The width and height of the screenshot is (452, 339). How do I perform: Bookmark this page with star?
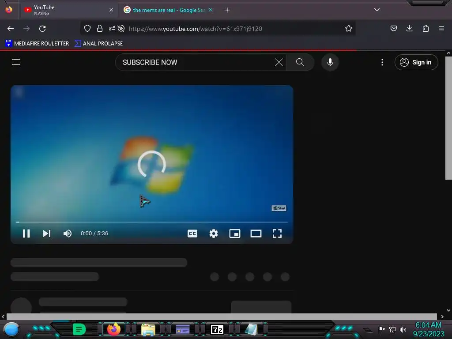tap(349, 28)
